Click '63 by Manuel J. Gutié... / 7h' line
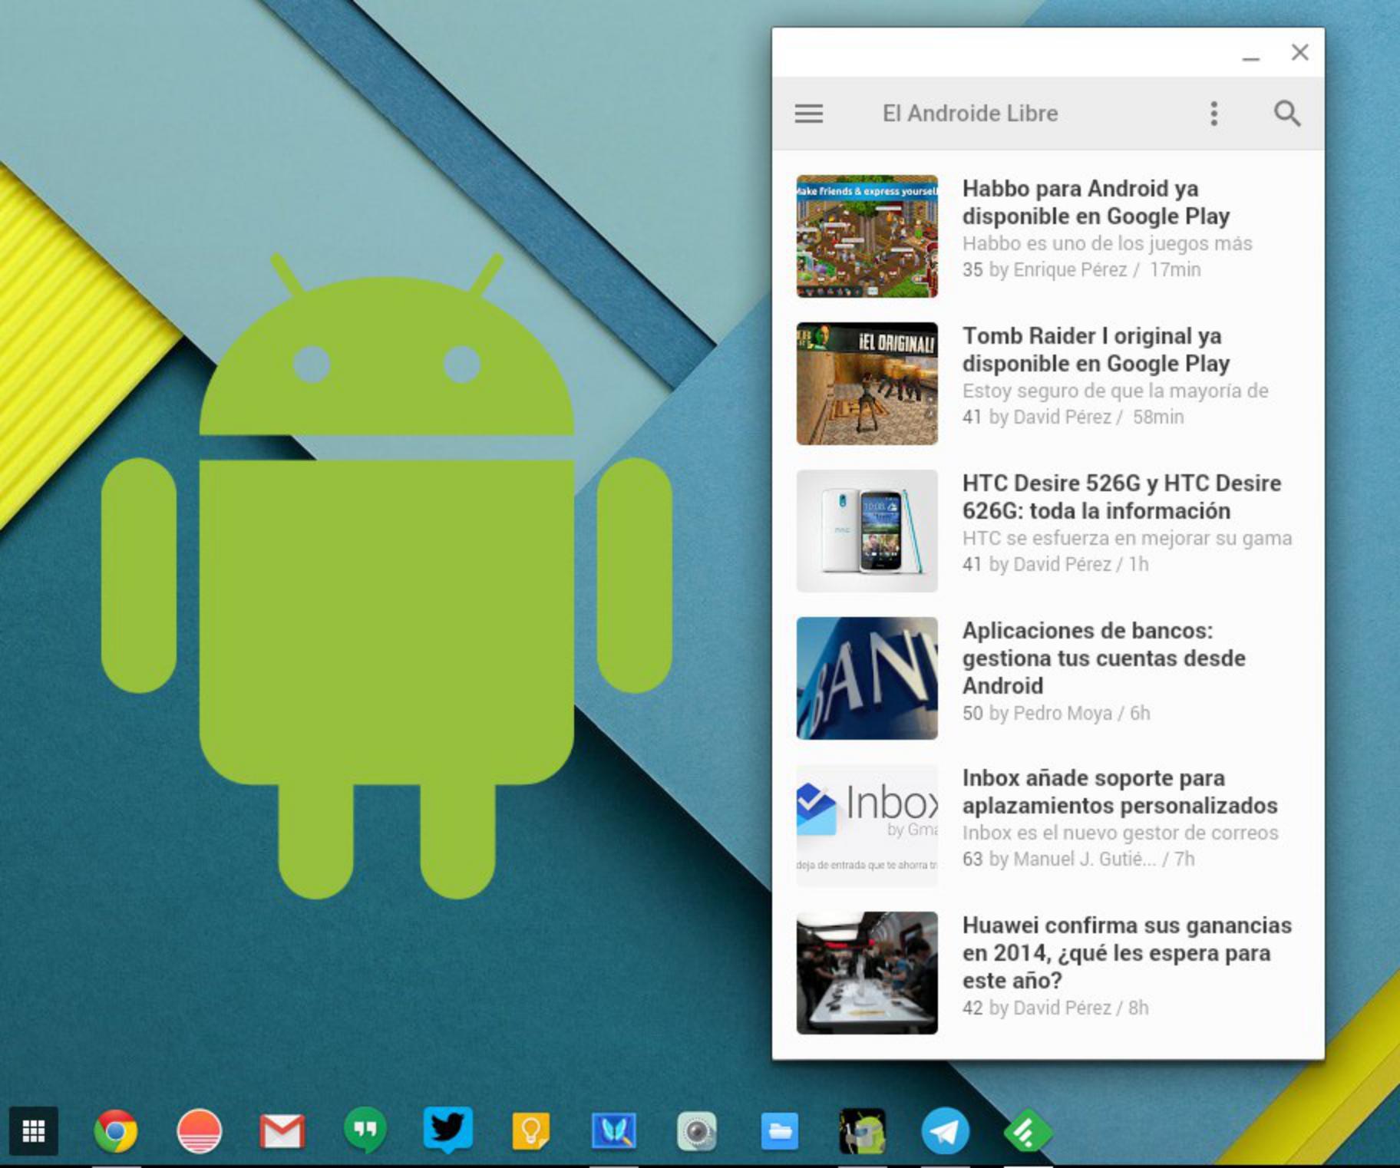 click(1078, 859)
